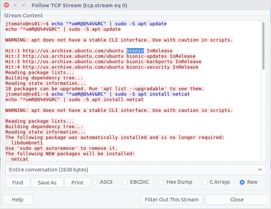Click the highlighted word bionic
Image resolution: width=271 pixels, height=209 pixels.
click(x=135, y=51)
